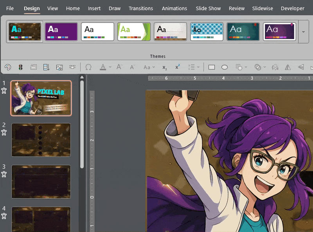Image resolution: width=313 pixels, height=232 pixels.
Task: Apply font color using the underlined A icon
Action: pyautogui.click(x=103, y=67)
